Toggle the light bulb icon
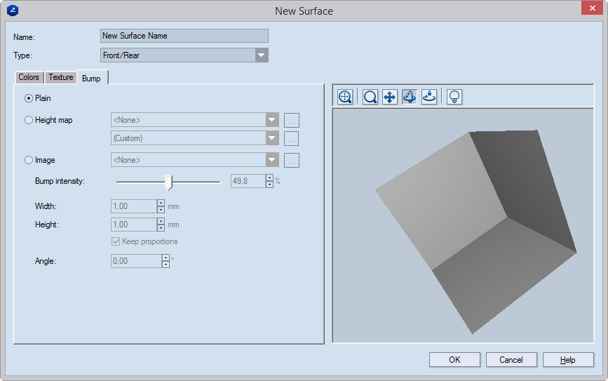This screenshot has height=381, width=608. click(x=454, y=97)
